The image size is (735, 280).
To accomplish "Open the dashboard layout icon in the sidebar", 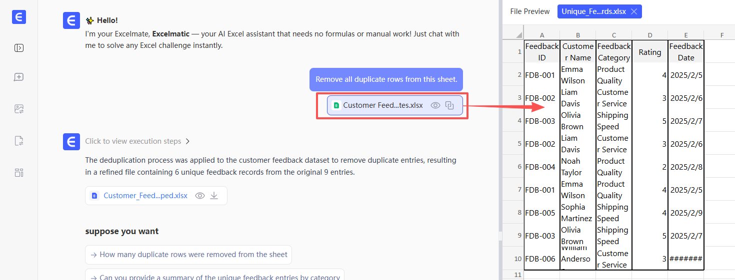I will [x=19, y=173].
